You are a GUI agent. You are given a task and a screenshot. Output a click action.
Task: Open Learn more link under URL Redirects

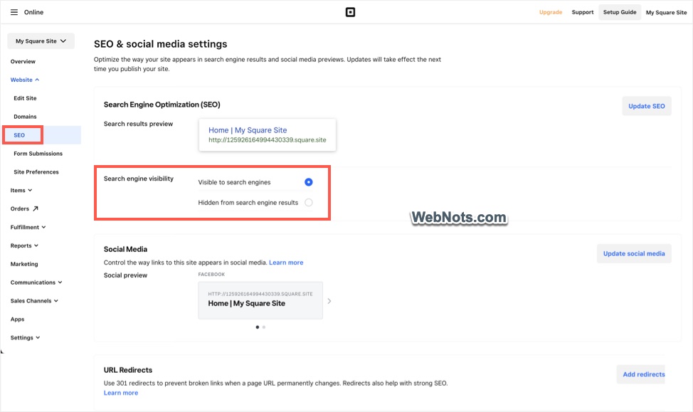coord(121,393)
